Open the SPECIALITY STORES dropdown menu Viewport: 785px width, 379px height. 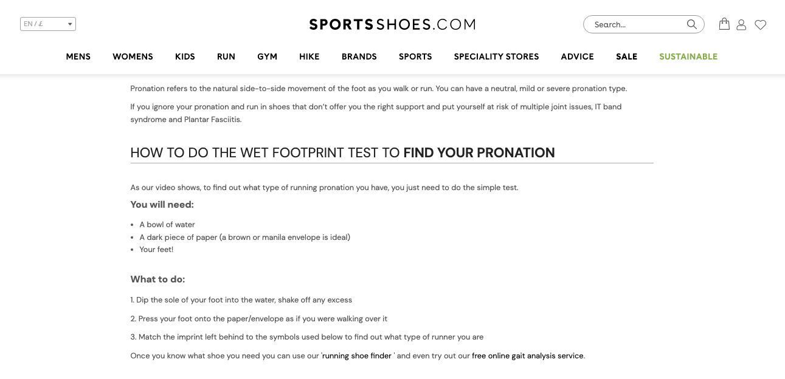pos(496,56)
